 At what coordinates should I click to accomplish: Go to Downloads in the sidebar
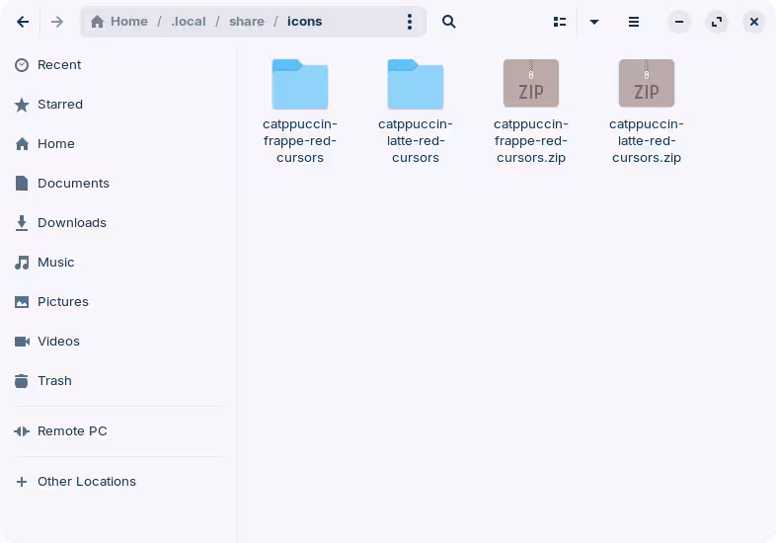point(71,223)
